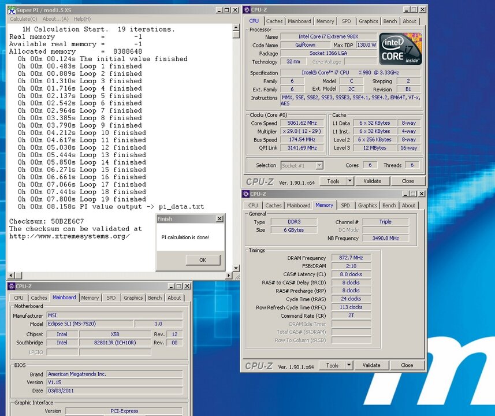
Task: Open Bench tab in CPU window
Action: [390, 21]
